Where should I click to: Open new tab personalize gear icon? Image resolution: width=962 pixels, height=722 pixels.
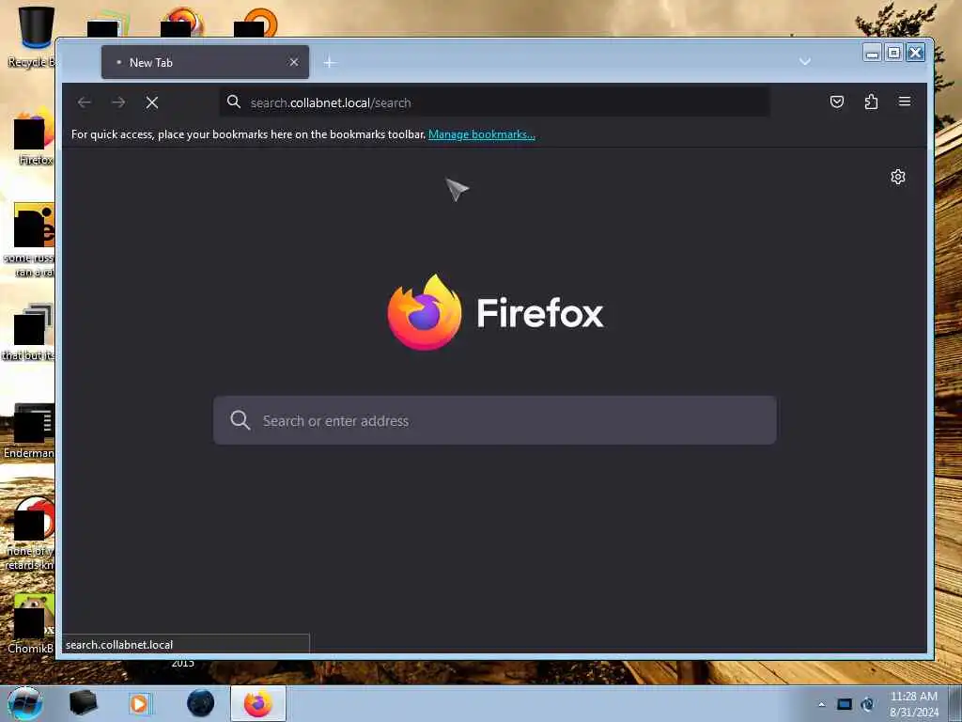click(x=897, y=177)
